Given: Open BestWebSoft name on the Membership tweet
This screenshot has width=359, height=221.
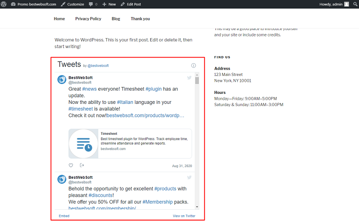Looking at the screenshot, I should pos(81,177).
